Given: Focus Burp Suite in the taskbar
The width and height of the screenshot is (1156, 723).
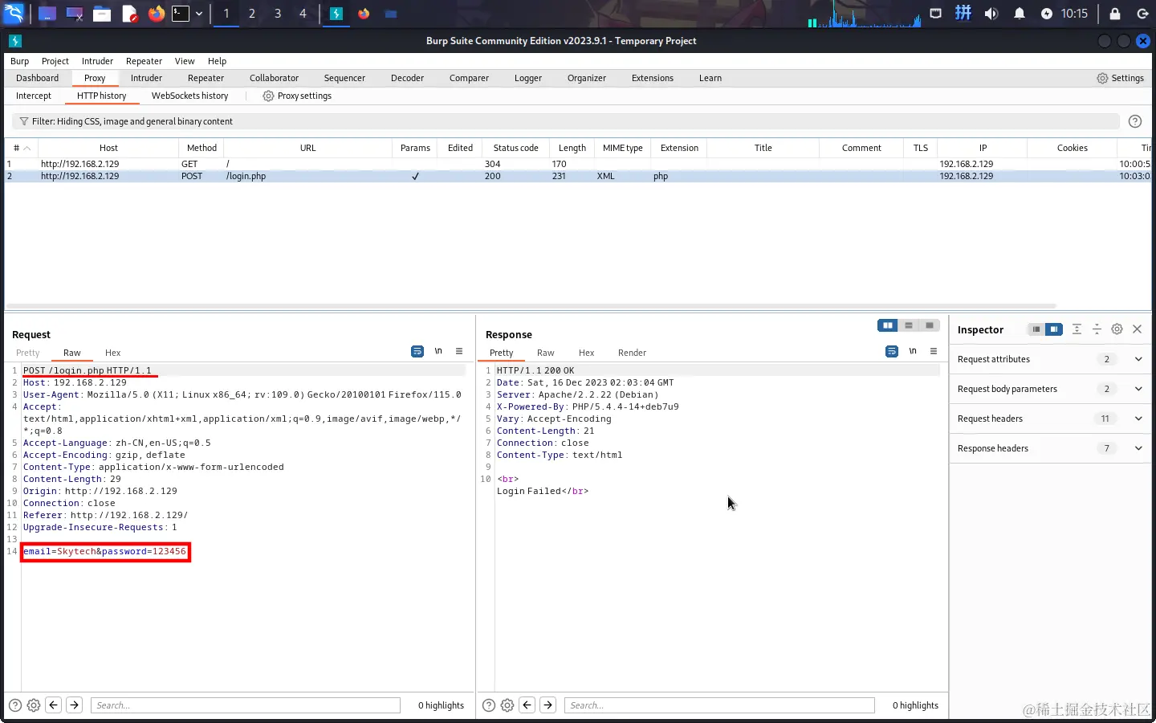Looking at the screenshot, I should pyautogui.click(x=336, y=14).
